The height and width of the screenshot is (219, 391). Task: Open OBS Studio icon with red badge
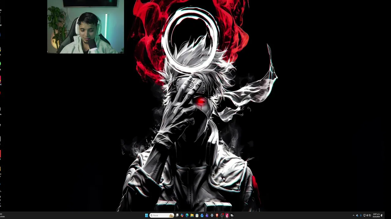click(x=222, y=215)
